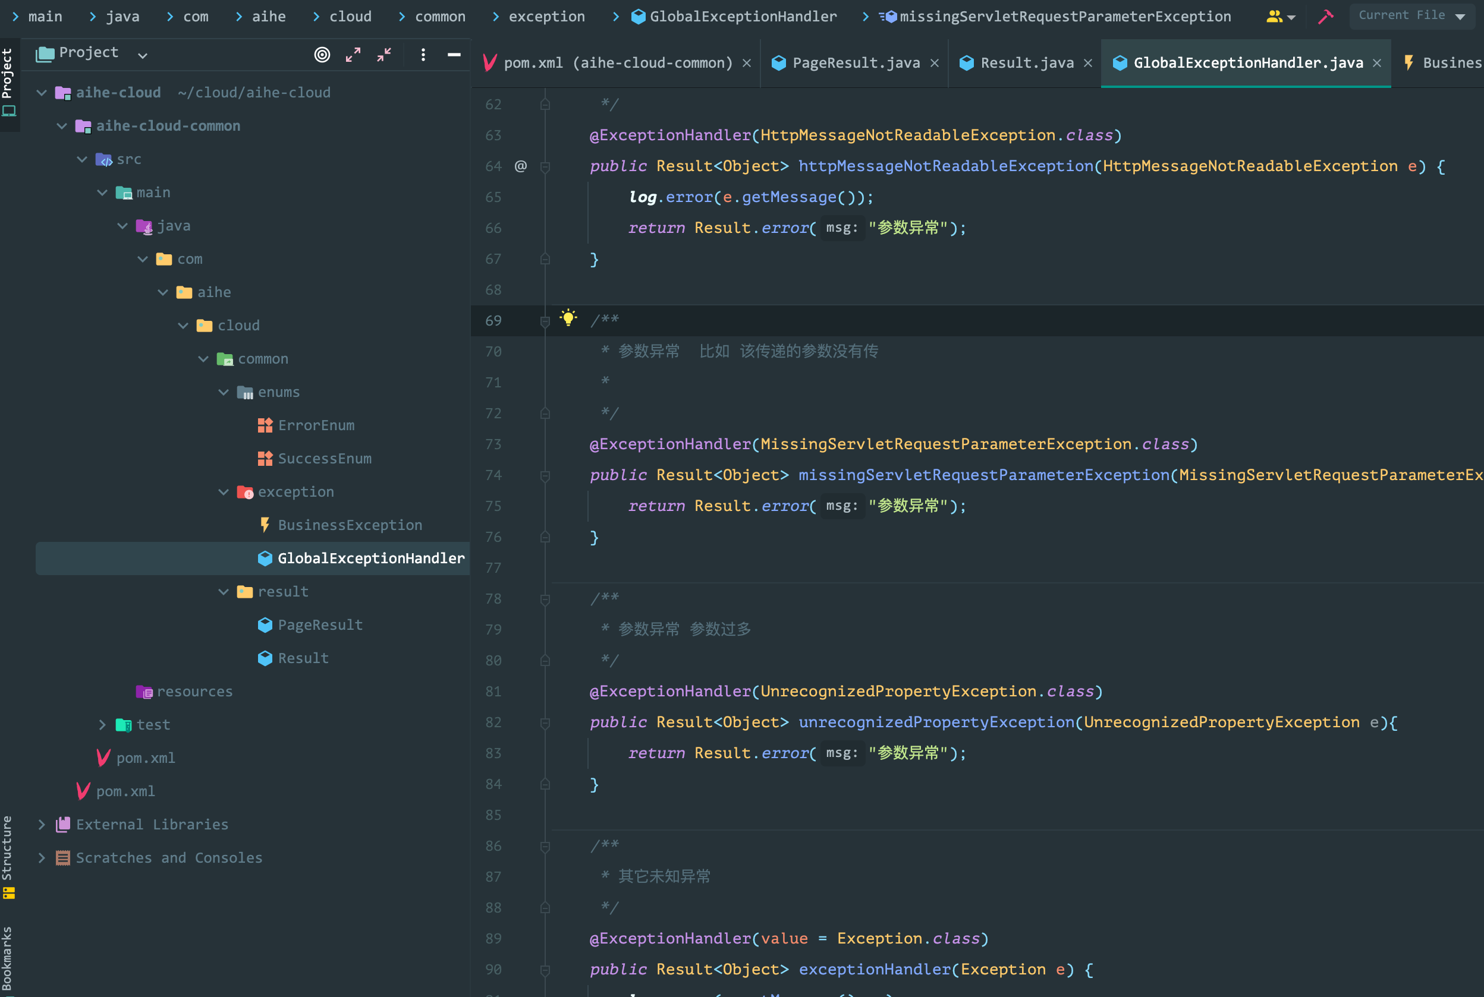The image size is (1484, 997).
Task: Collapse the enums package
Action: click(x=224, y=392)
